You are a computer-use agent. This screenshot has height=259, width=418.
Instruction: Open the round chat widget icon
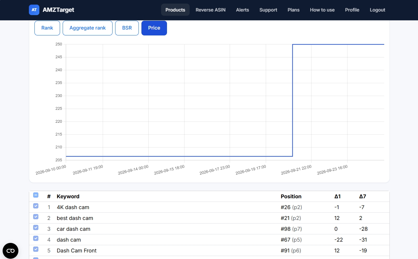click(x=10, y=251)
